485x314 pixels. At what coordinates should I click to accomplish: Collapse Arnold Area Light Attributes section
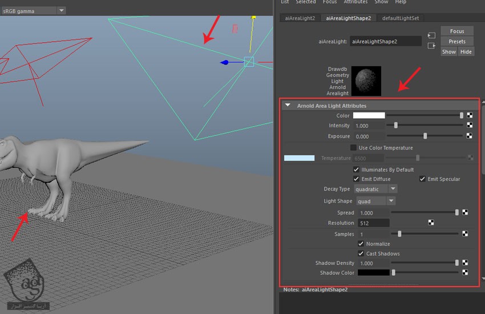(x=288, y=105)
